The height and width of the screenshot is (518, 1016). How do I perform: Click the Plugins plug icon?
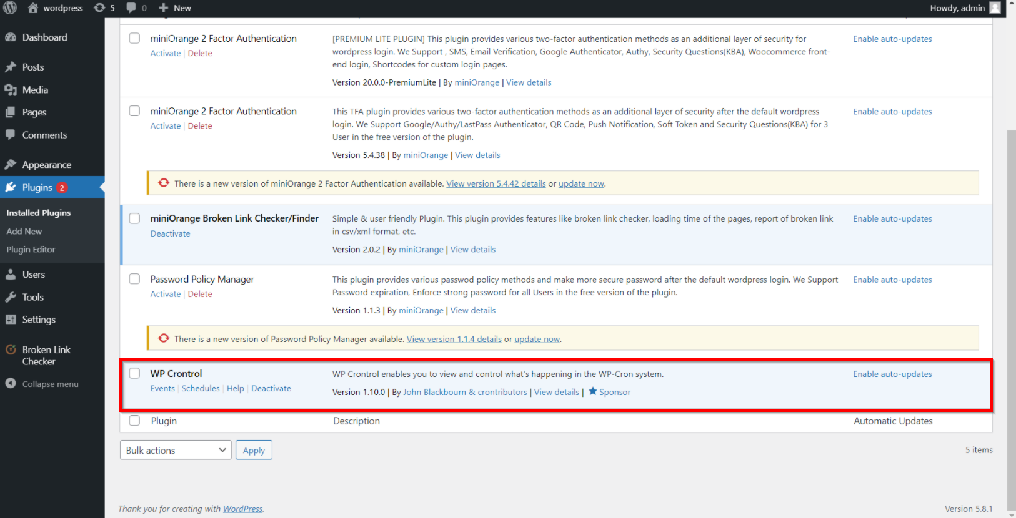click(11, 187)
